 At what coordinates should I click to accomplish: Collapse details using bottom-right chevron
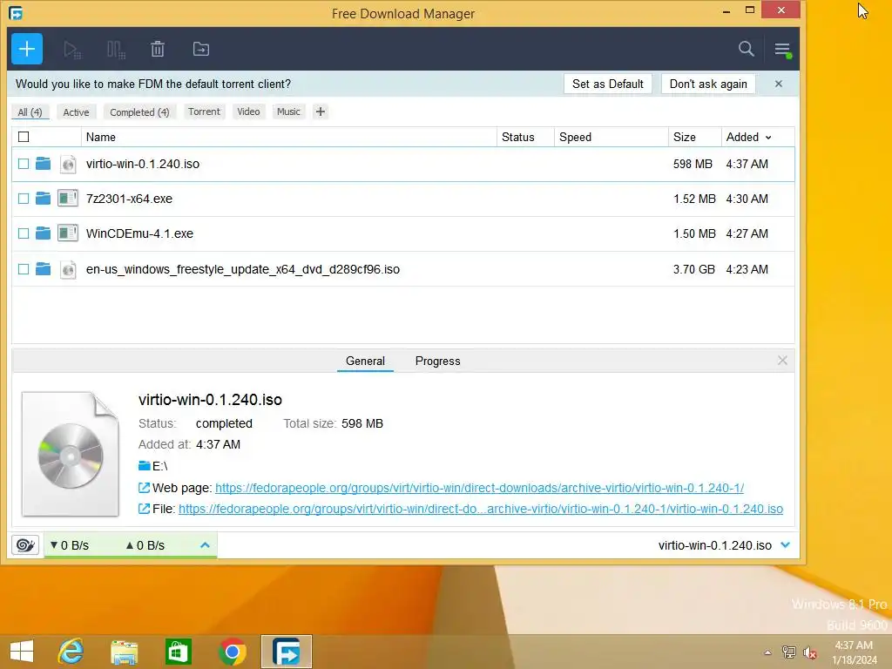786,545
